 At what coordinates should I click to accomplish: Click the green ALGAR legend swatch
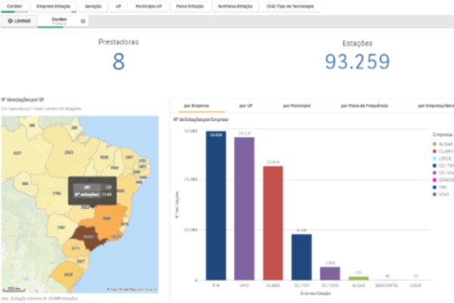coord(434,143)
